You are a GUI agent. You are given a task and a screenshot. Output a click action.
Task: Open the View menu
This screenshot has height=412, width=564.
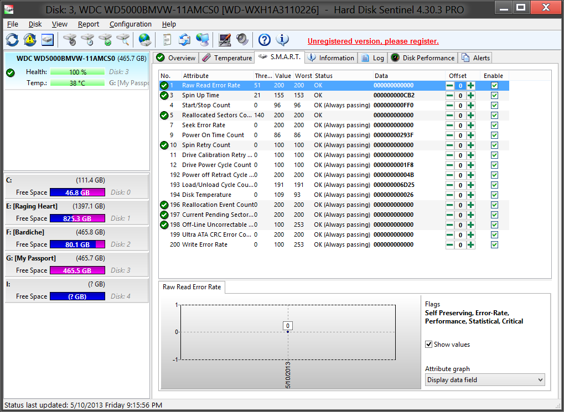[x=60, y=24]
